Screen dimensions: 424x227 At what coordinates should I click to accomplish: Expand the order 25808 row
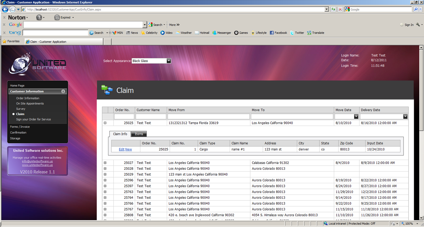(x=105, y=215)
